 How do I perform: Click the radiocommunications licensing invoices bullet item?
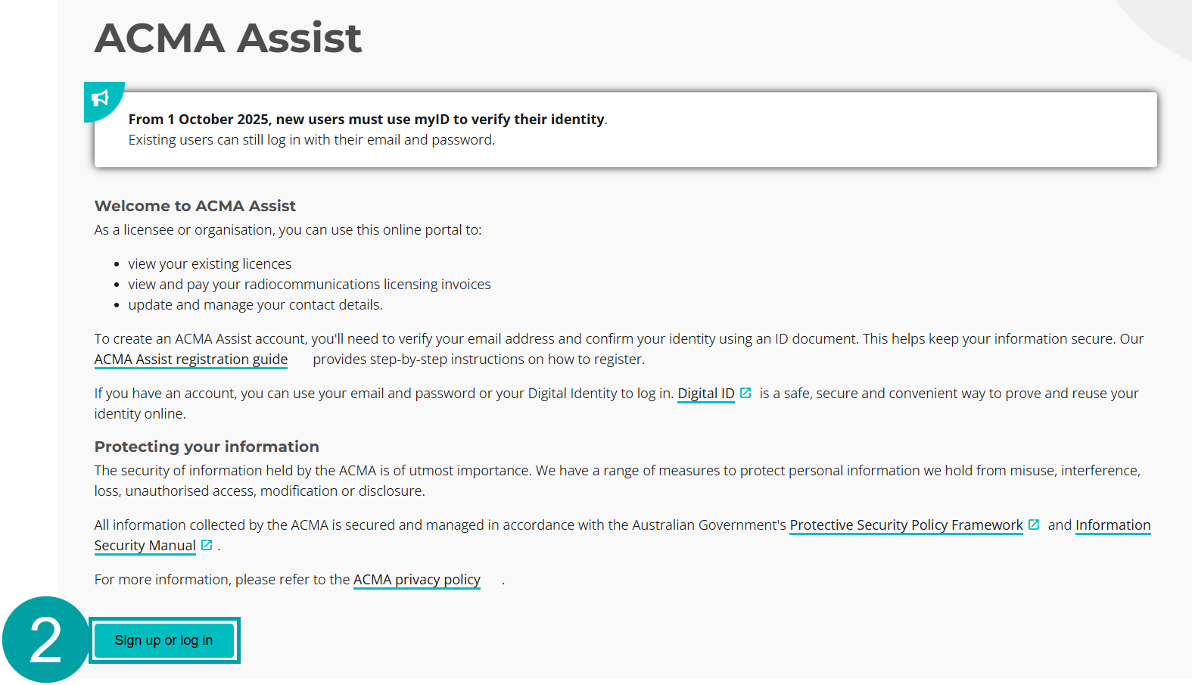(x=309, y=284)
